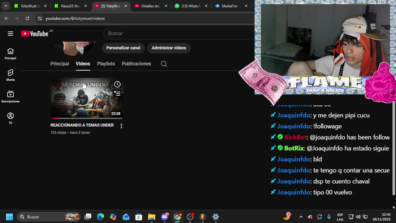Open Shorts in the sidebar
The width and height of the screenshot is (396, 223).
pyautogui.click(x=10, y=75)
